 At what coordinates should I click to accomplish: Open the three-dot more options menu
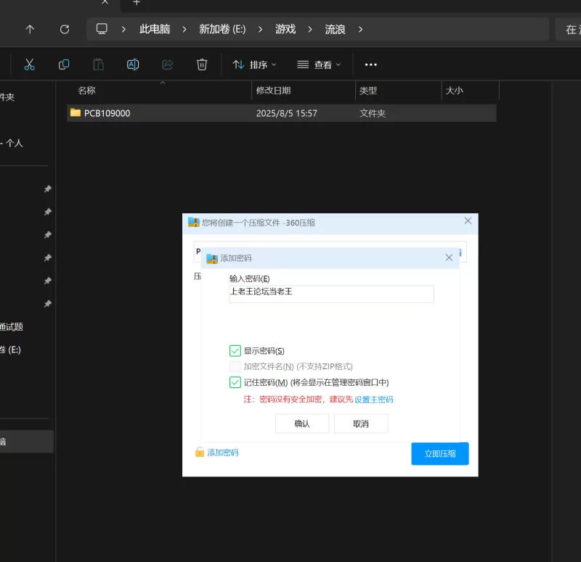coord(370,65)
